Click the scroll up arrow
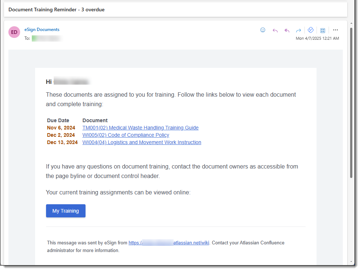 click(x=351, y=23)
